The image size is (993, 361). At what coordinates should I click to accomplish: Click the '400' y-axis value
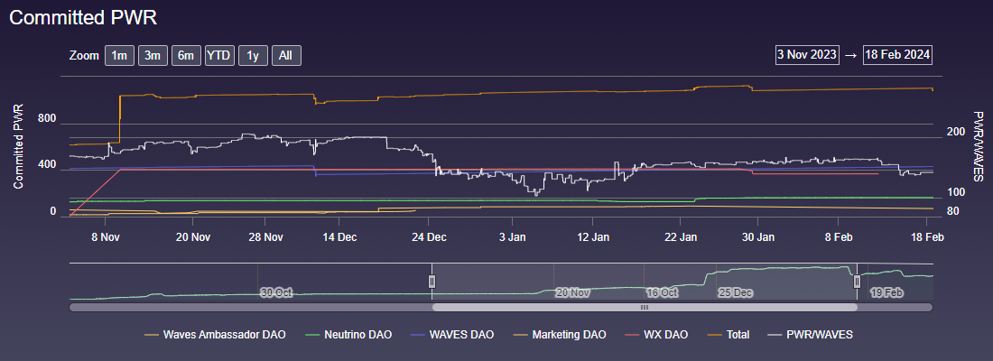click(48, 164)
